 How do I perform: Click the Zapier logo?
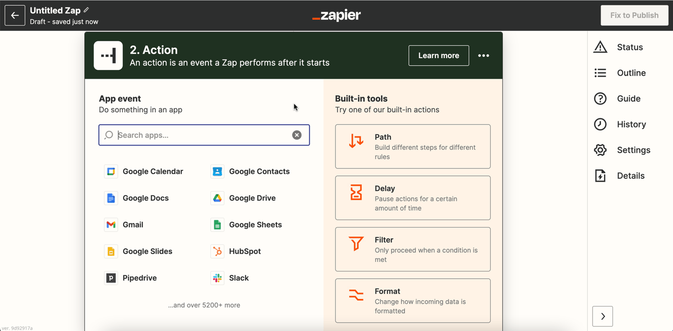[x=336, y=15]
